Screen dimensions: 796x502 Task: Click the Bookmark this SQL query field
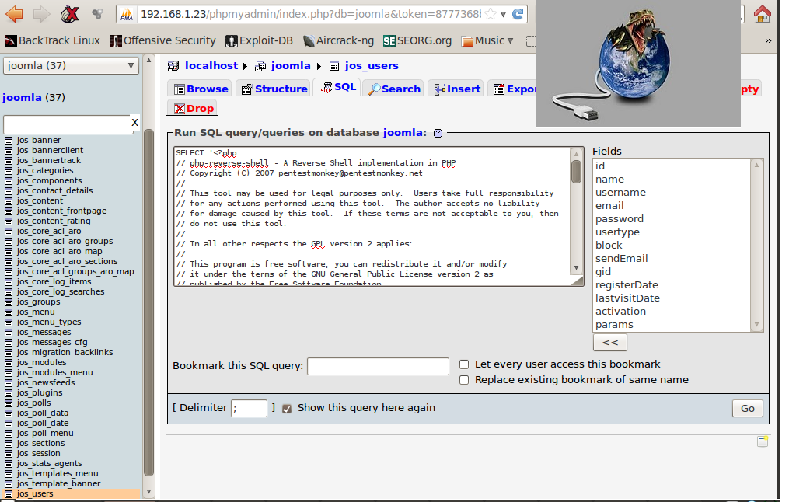(378, 366)
